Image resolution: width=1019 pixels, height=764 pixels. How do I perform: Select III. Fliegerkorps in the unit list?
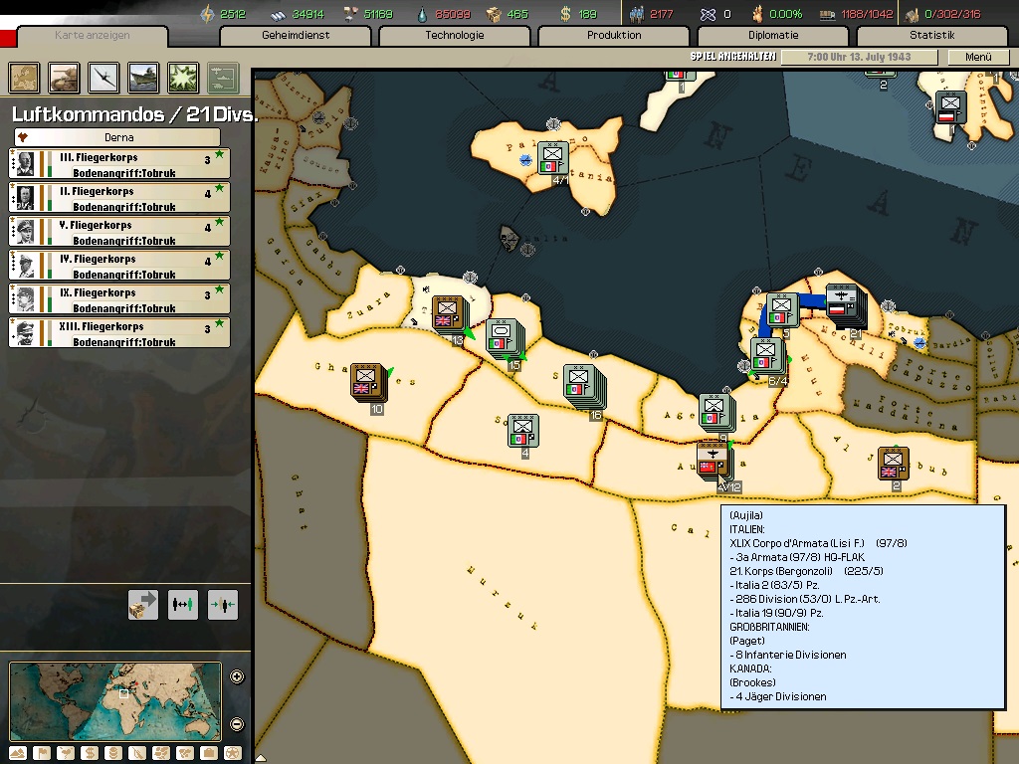coord(119,164)
